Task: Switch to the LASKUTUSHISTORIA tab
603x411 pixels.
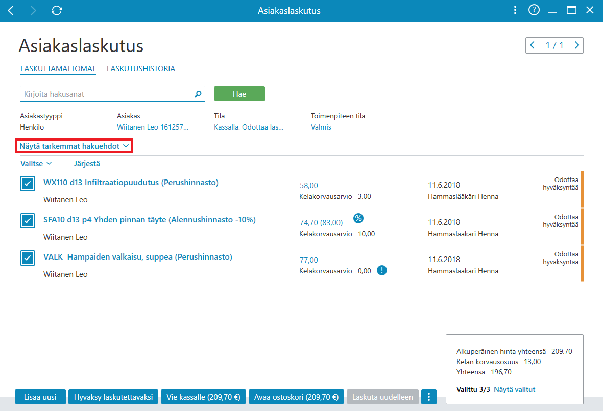Action: click(141, 69)
